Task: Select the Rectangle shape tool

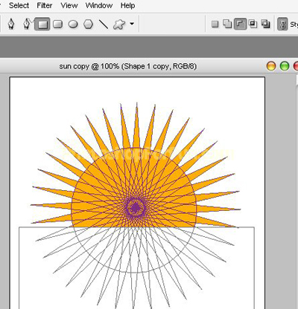Action: pos(42,24)
